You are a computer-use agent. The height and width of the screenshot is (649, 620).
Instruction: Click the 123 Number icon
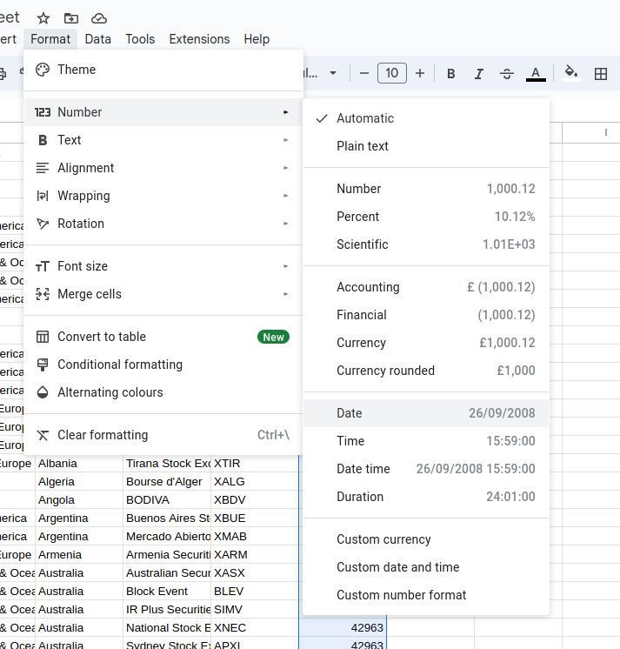(43, 112)
